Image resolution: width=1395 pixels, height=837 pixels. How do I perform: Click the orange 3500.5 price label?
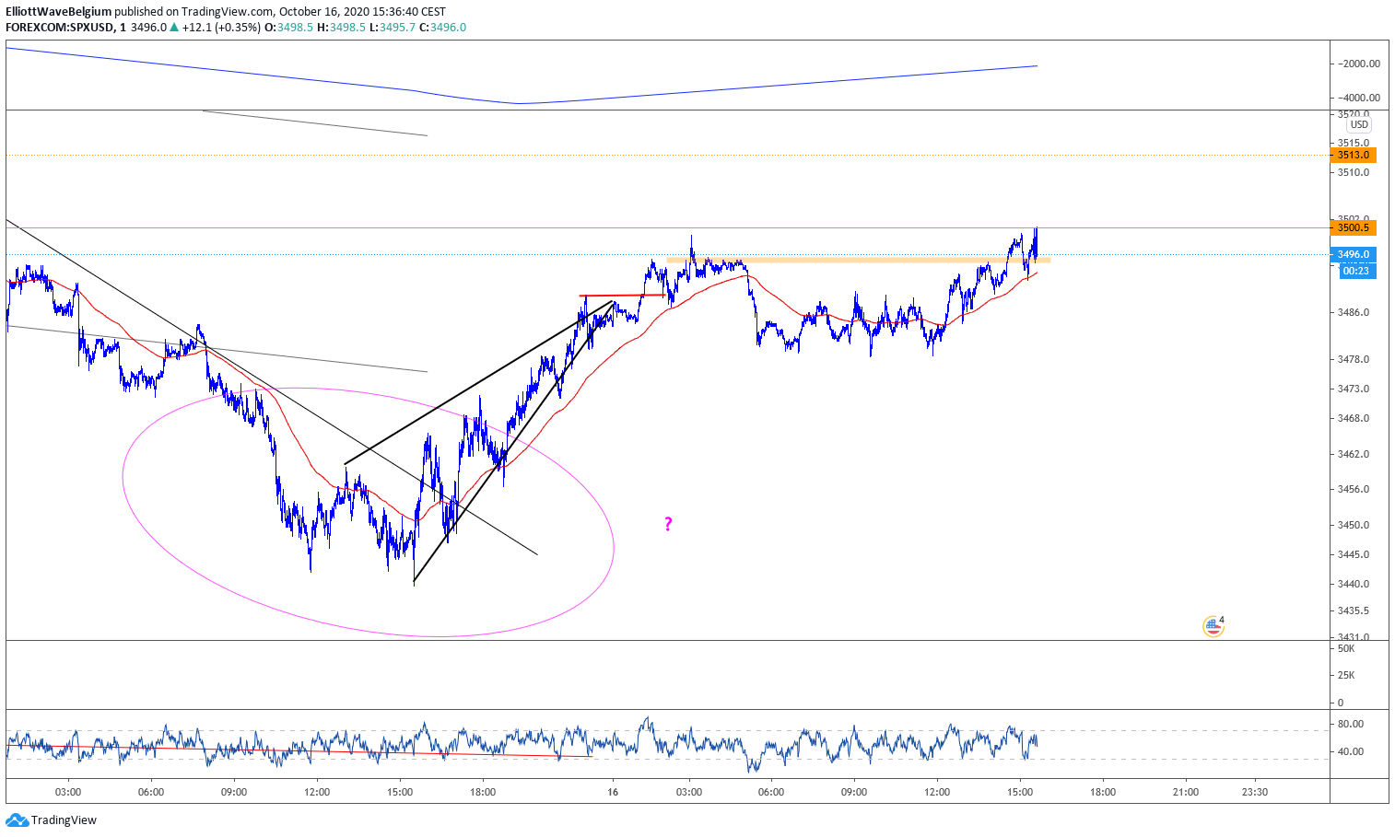pyautogui.click(x=1353, y=227)
